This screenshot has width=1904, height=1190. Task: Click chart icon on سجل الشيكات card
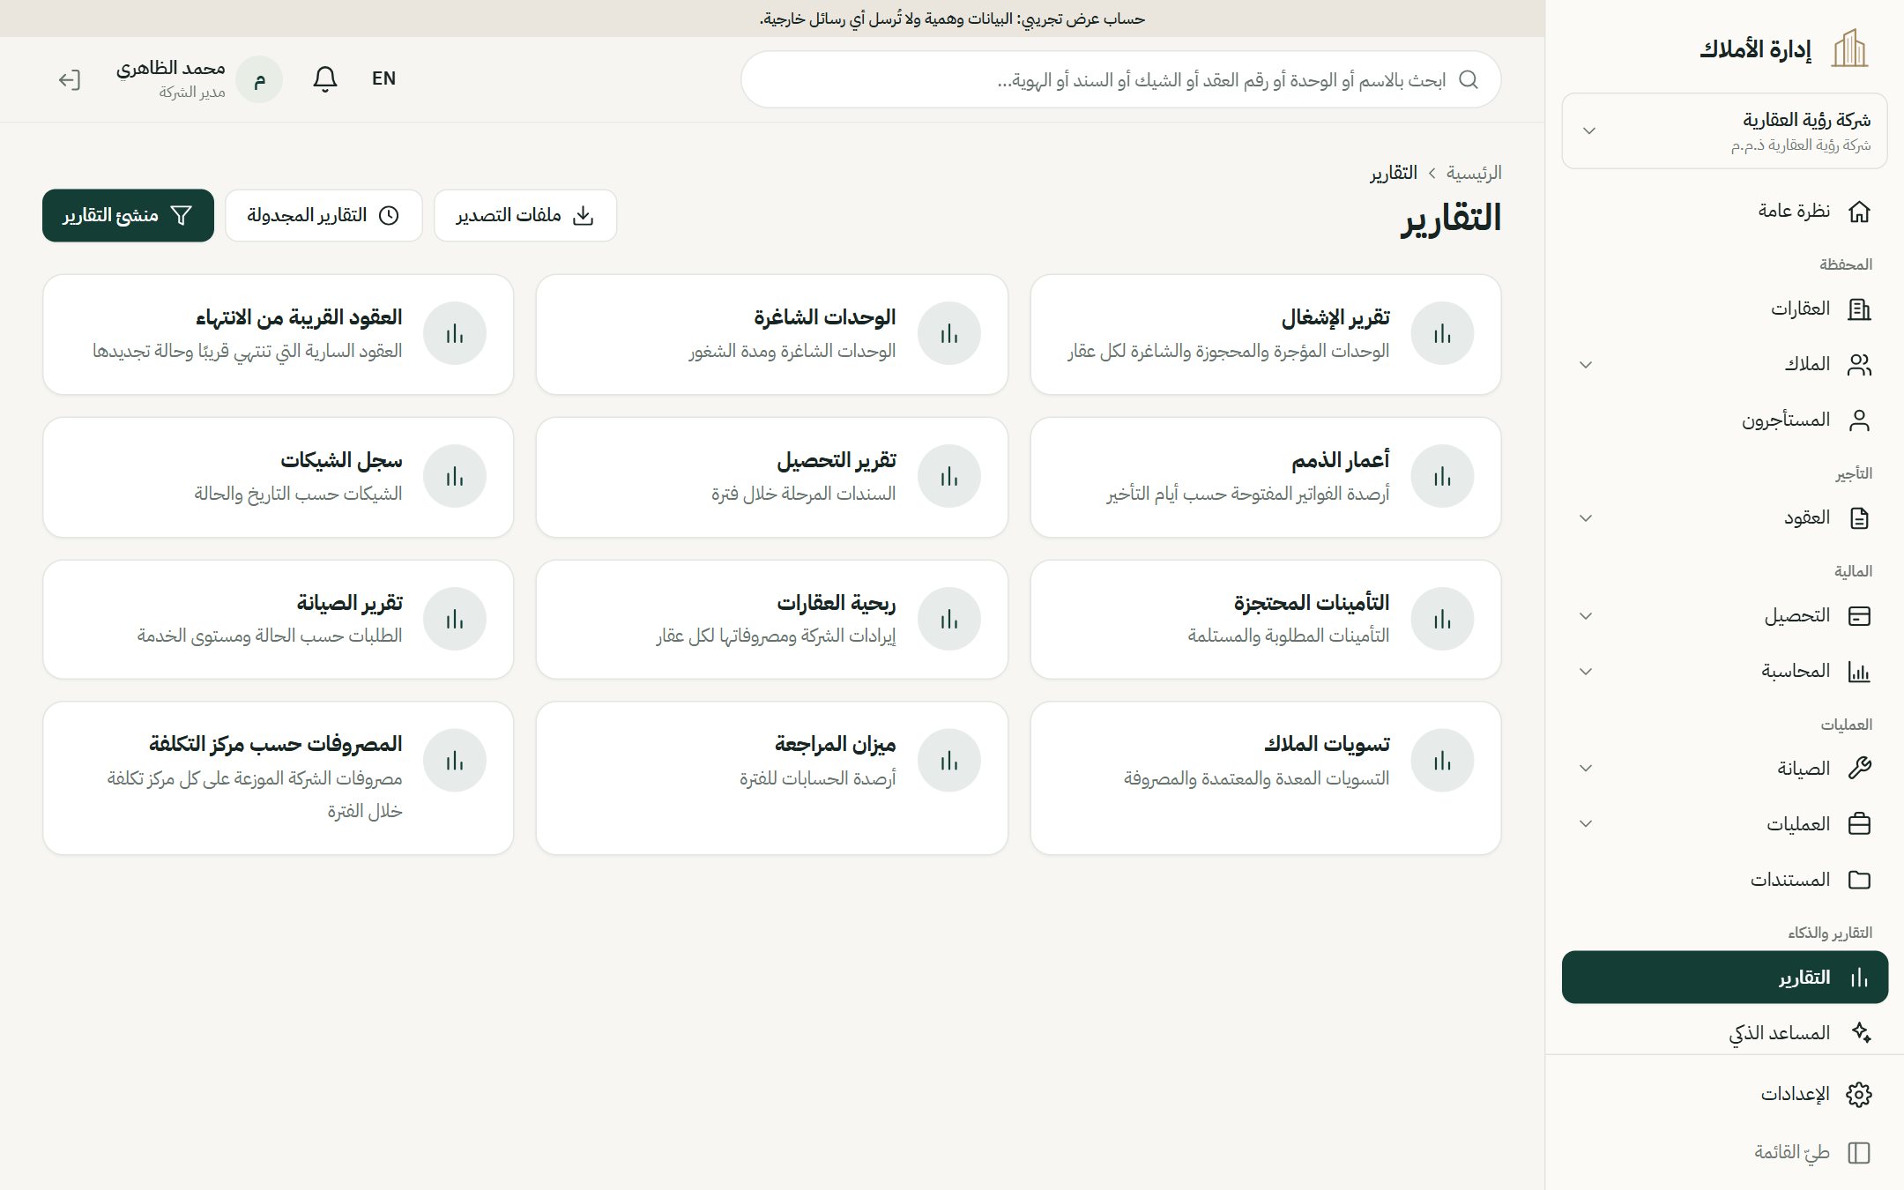click(455, 477)
